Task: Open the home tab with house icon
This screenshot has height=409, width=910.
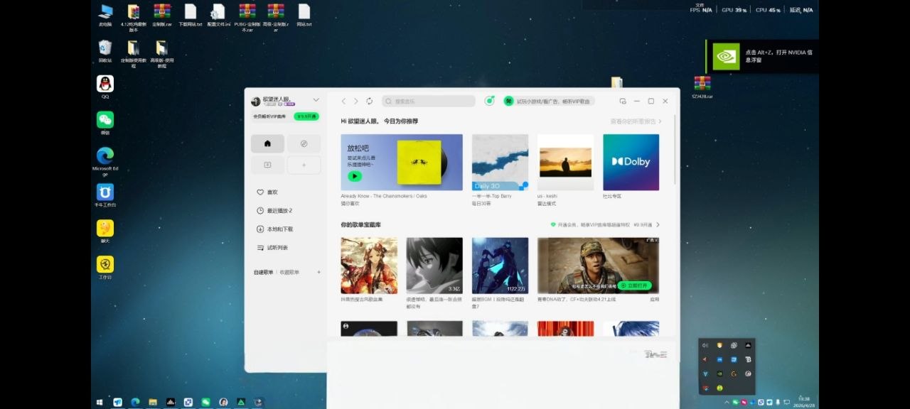Action: pos(267,143)
